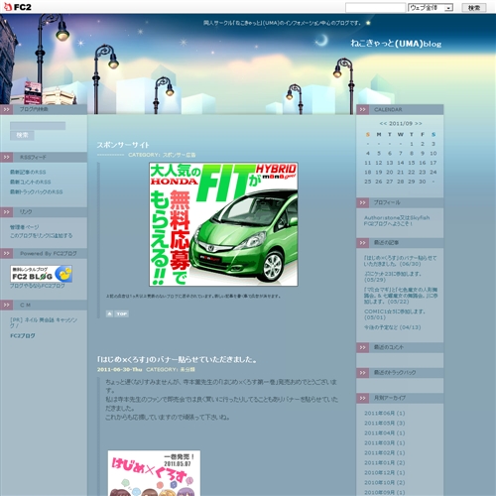Click the arrow icon beside RSSフィード

(6, 157)
